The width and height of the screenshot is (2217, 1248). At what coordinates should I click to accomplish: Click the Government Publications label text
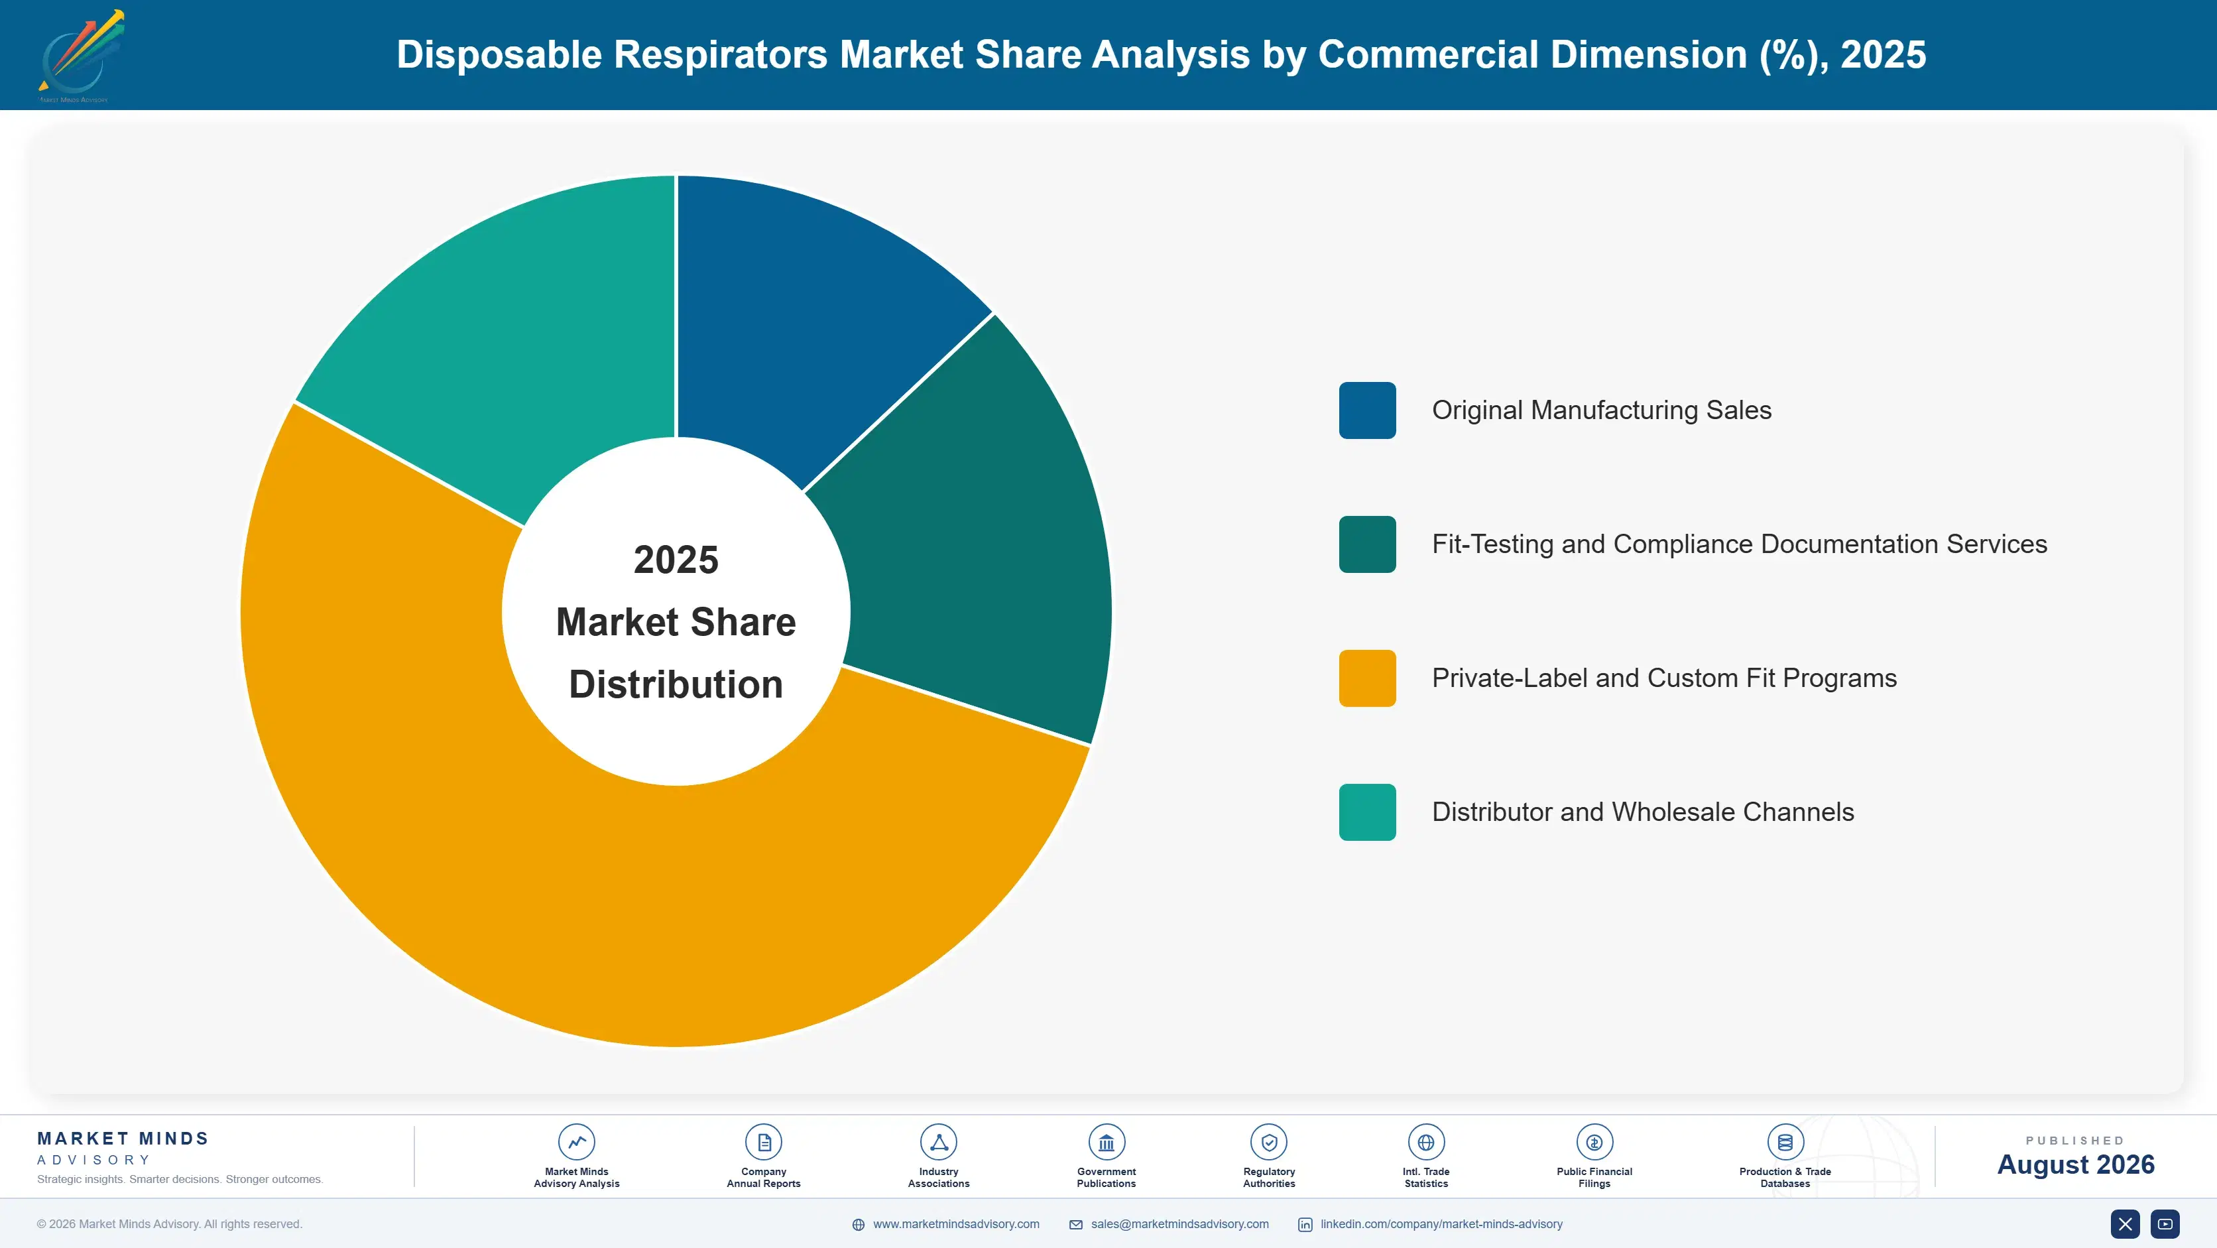(x=1106, y=1178)
